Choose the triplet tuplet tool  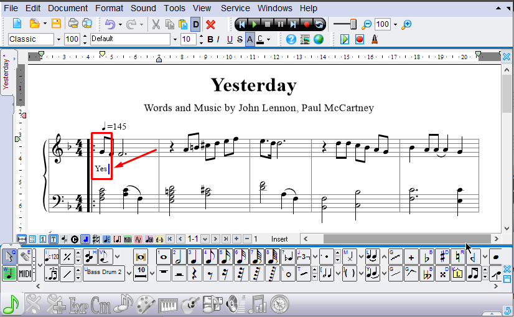[x=304, y=257]
